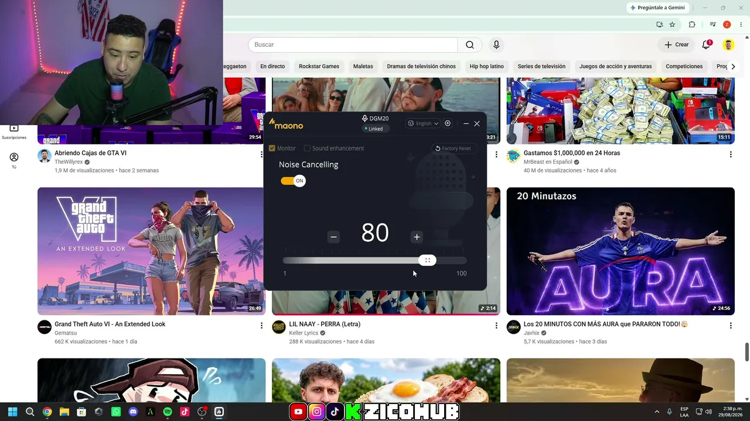Open the Chrome three-dot menu
This screenshot has height=421, width=750.
click(741, 25)
